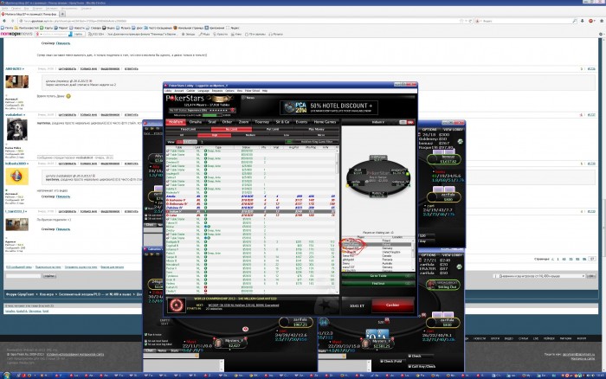
Task: Select the Medium stakes filter
Action: (x=250, y=135)
